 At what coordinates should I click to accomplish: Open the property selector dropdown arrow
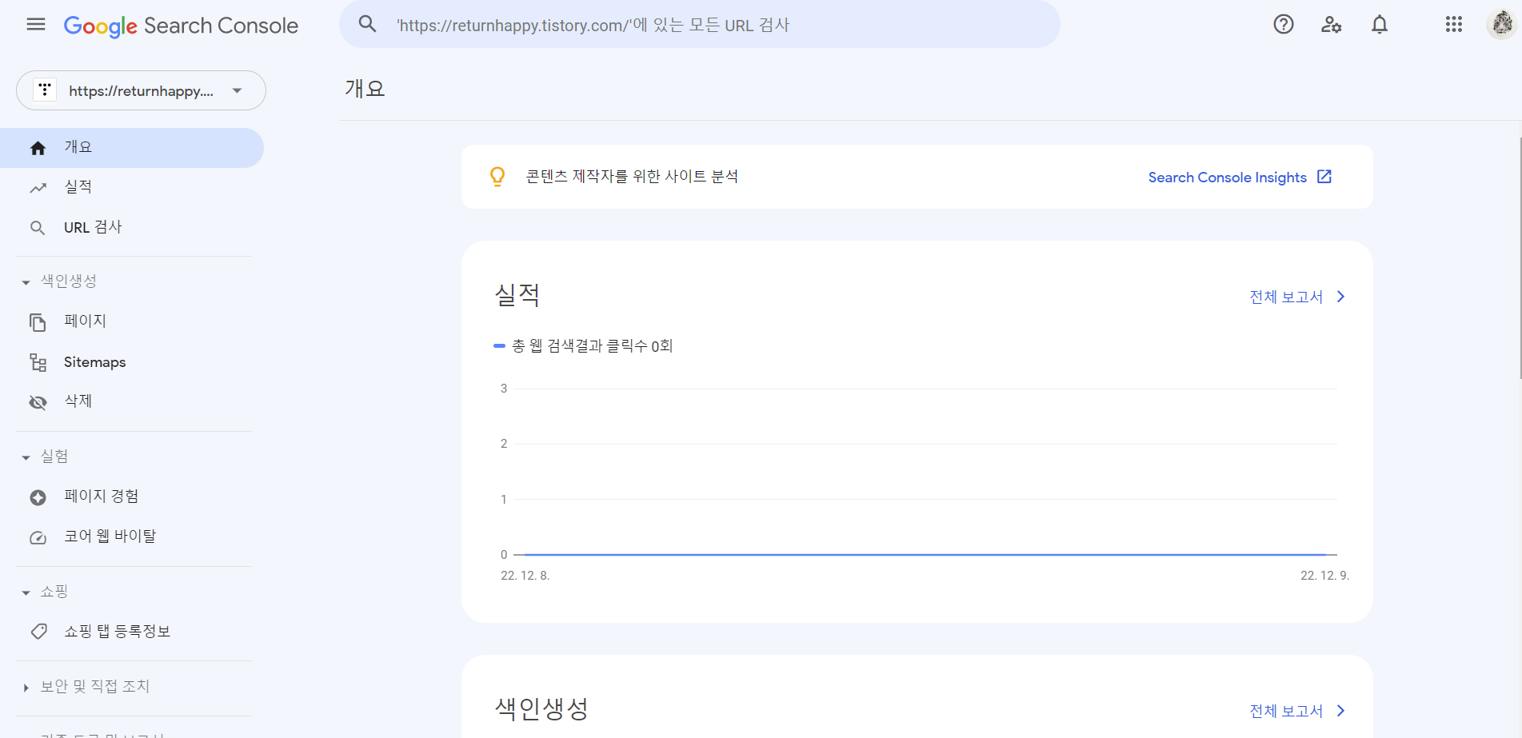tap(237, 90)
